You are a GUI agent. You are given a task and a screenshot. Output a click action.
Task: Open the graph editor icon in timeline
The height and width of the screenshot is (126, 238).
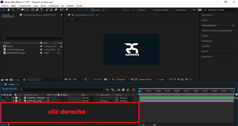pyautogui.click(x=134, y=90)
